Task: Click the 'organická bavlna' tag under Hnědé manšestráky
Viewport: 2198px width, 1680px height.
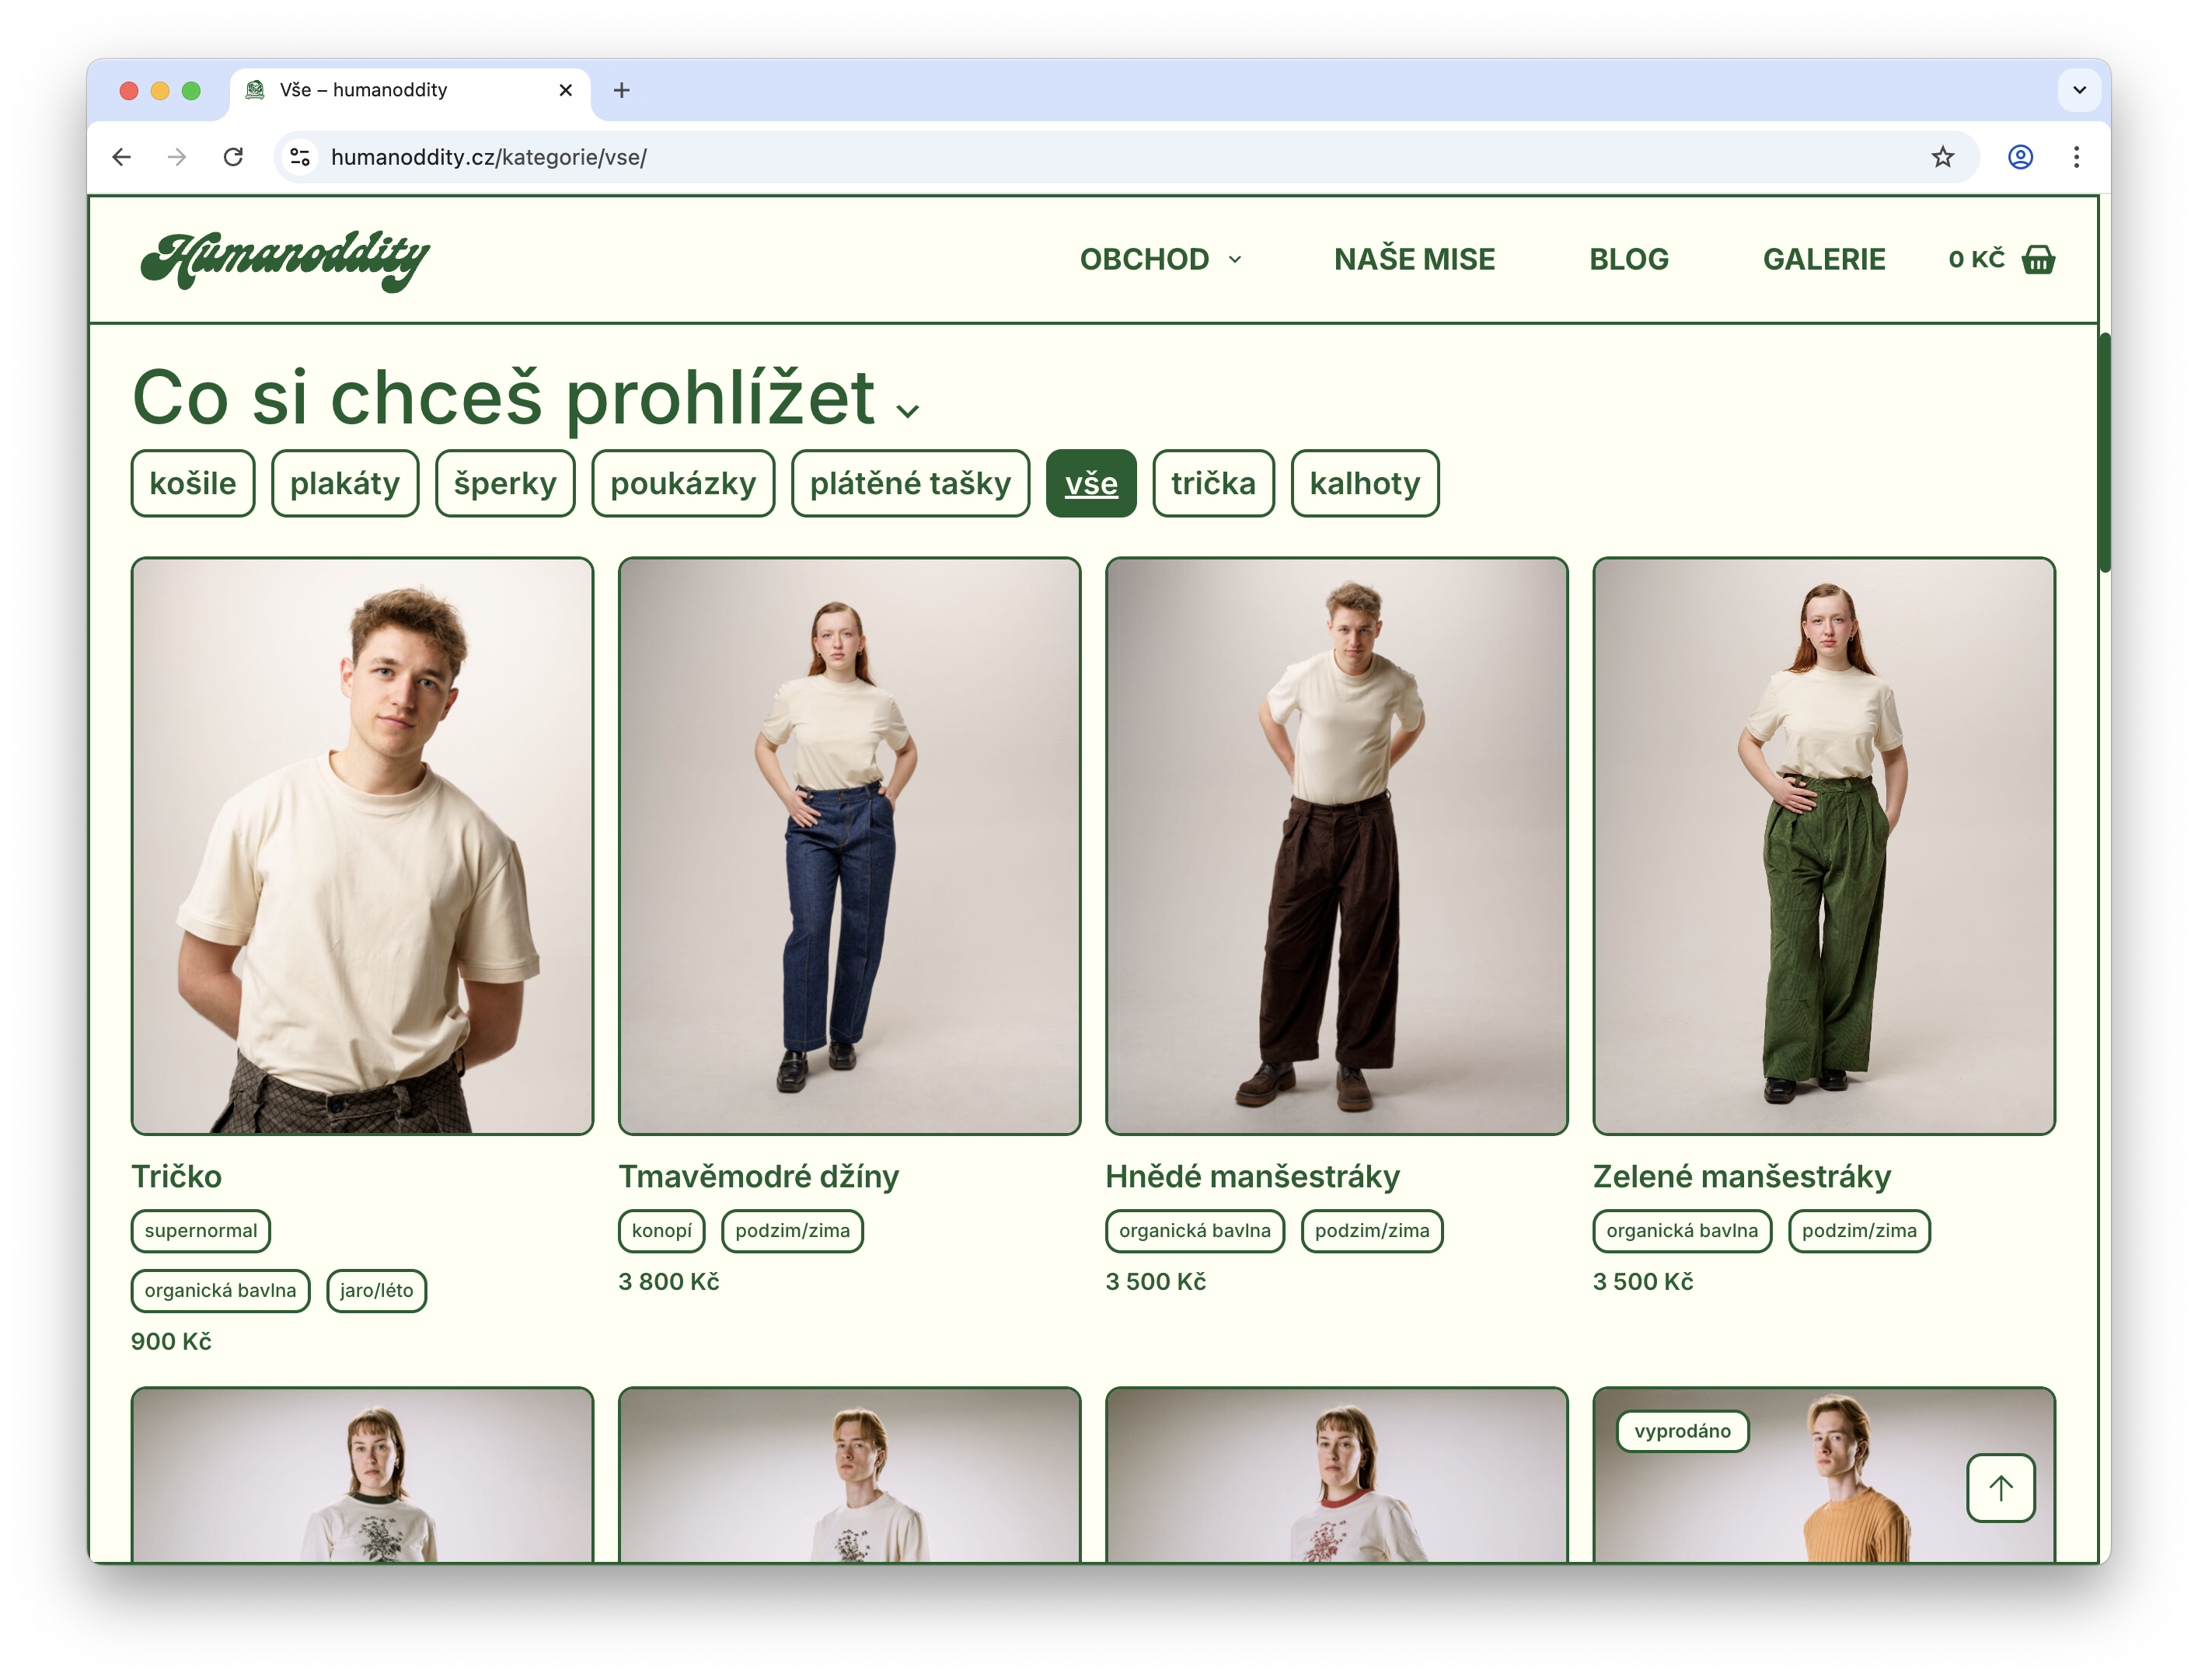Action: (x=1194, y=1230)
